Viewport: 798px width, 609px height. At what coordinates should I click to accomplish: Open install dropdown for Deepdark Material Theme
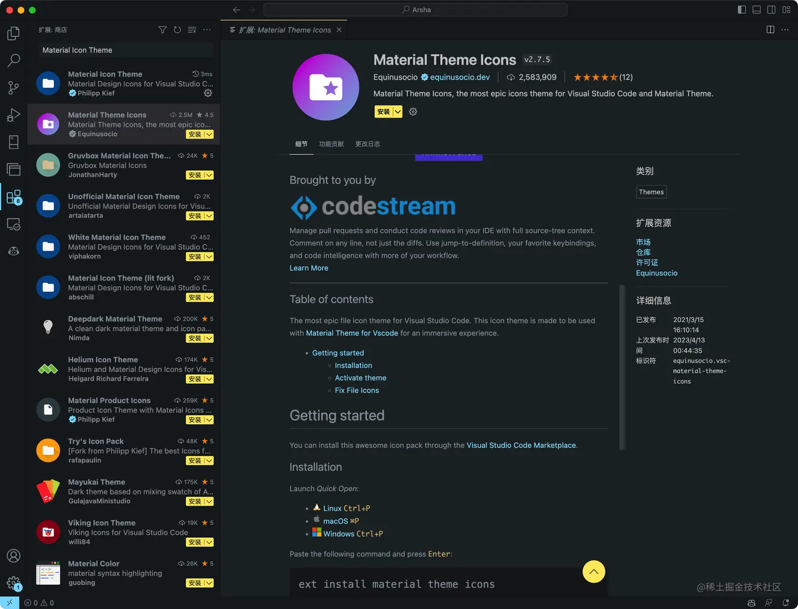click(209, 338)
